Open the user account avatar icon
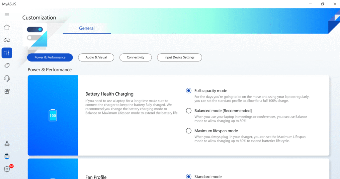This screenshot has width=340, height=179. coord(7,156)
